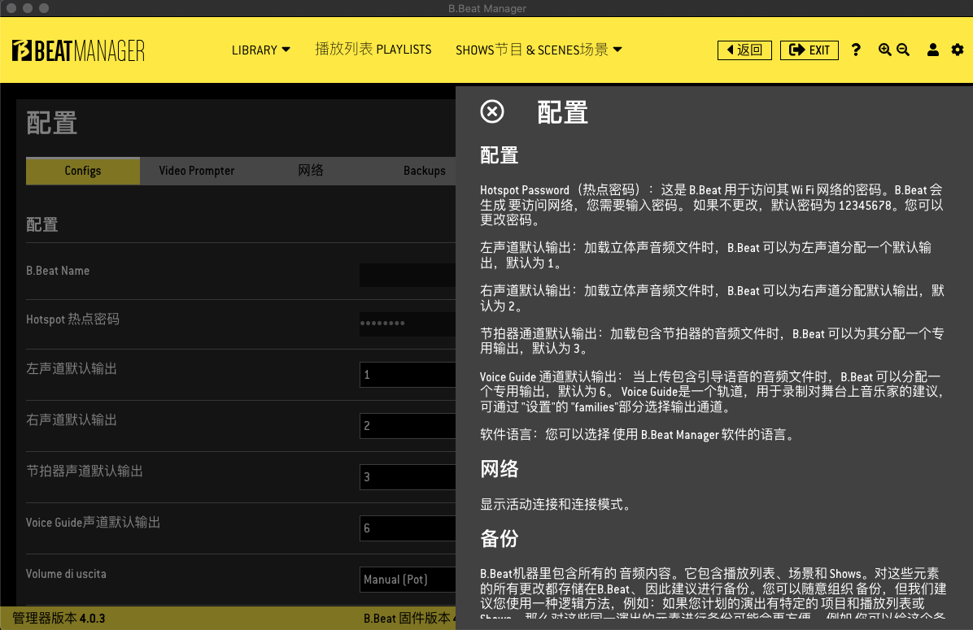The width and height of the screenshot is (973, 630).
Task: Click the 右声道默认输出 help paragraph
Action: coord(712,298)
